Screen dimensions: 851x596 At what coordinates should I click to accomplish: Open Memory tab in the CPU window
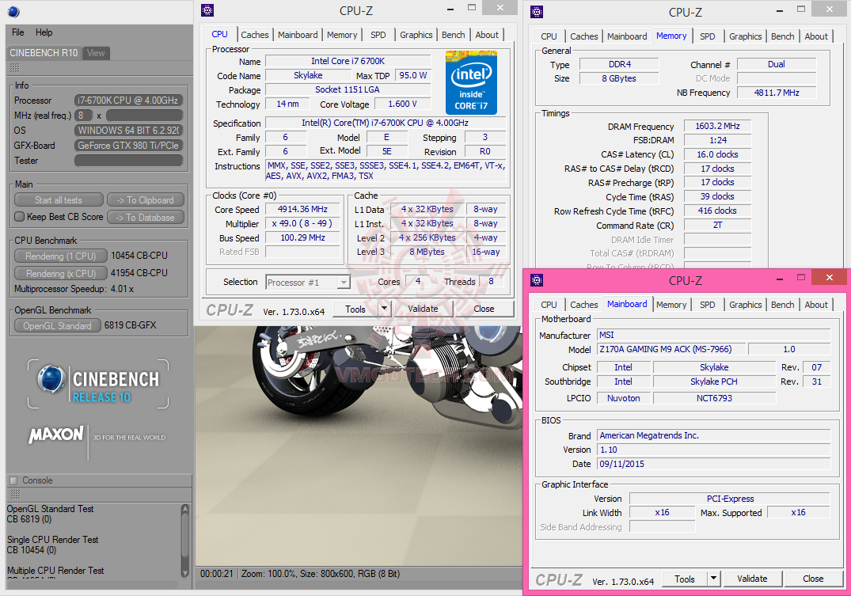coord(342,35)
